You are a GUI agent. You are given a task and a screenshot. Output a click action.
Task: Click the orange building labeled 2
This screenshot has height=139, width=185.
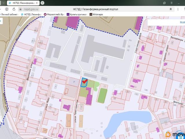pos(81,121)
